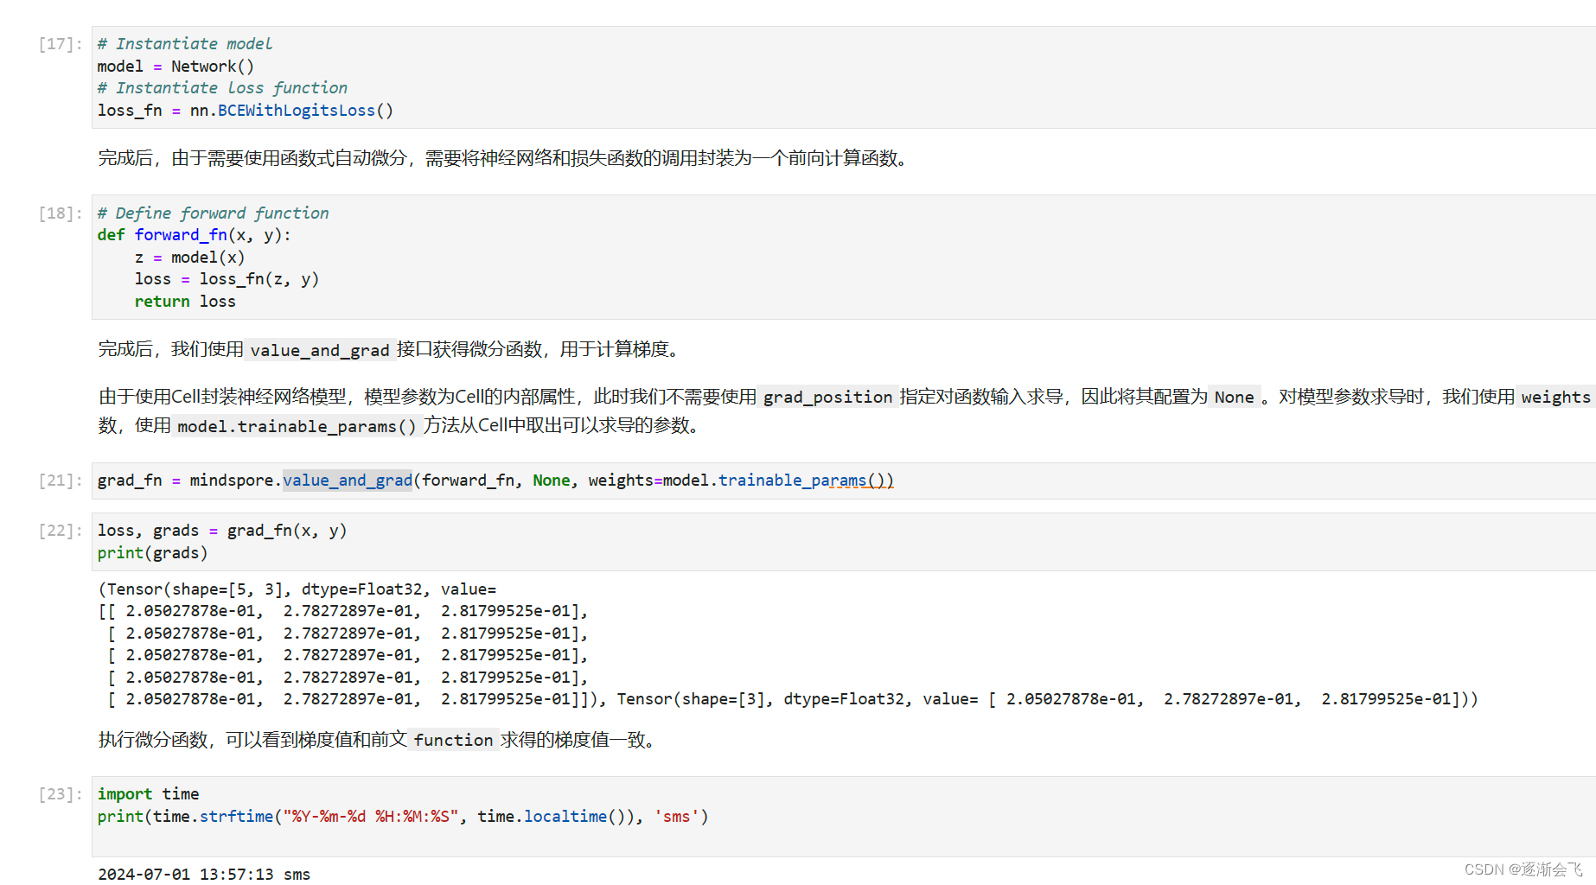
Task: Click the '# Define forward function' comment
Action: coord(213,213)
